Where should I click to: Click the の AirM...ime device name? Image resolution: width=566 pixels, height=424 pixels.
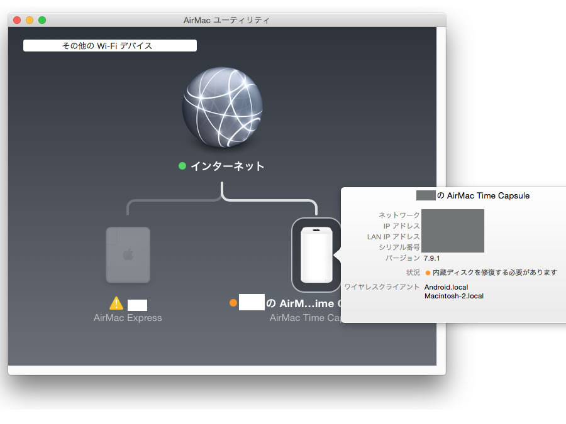coord(304,303)
